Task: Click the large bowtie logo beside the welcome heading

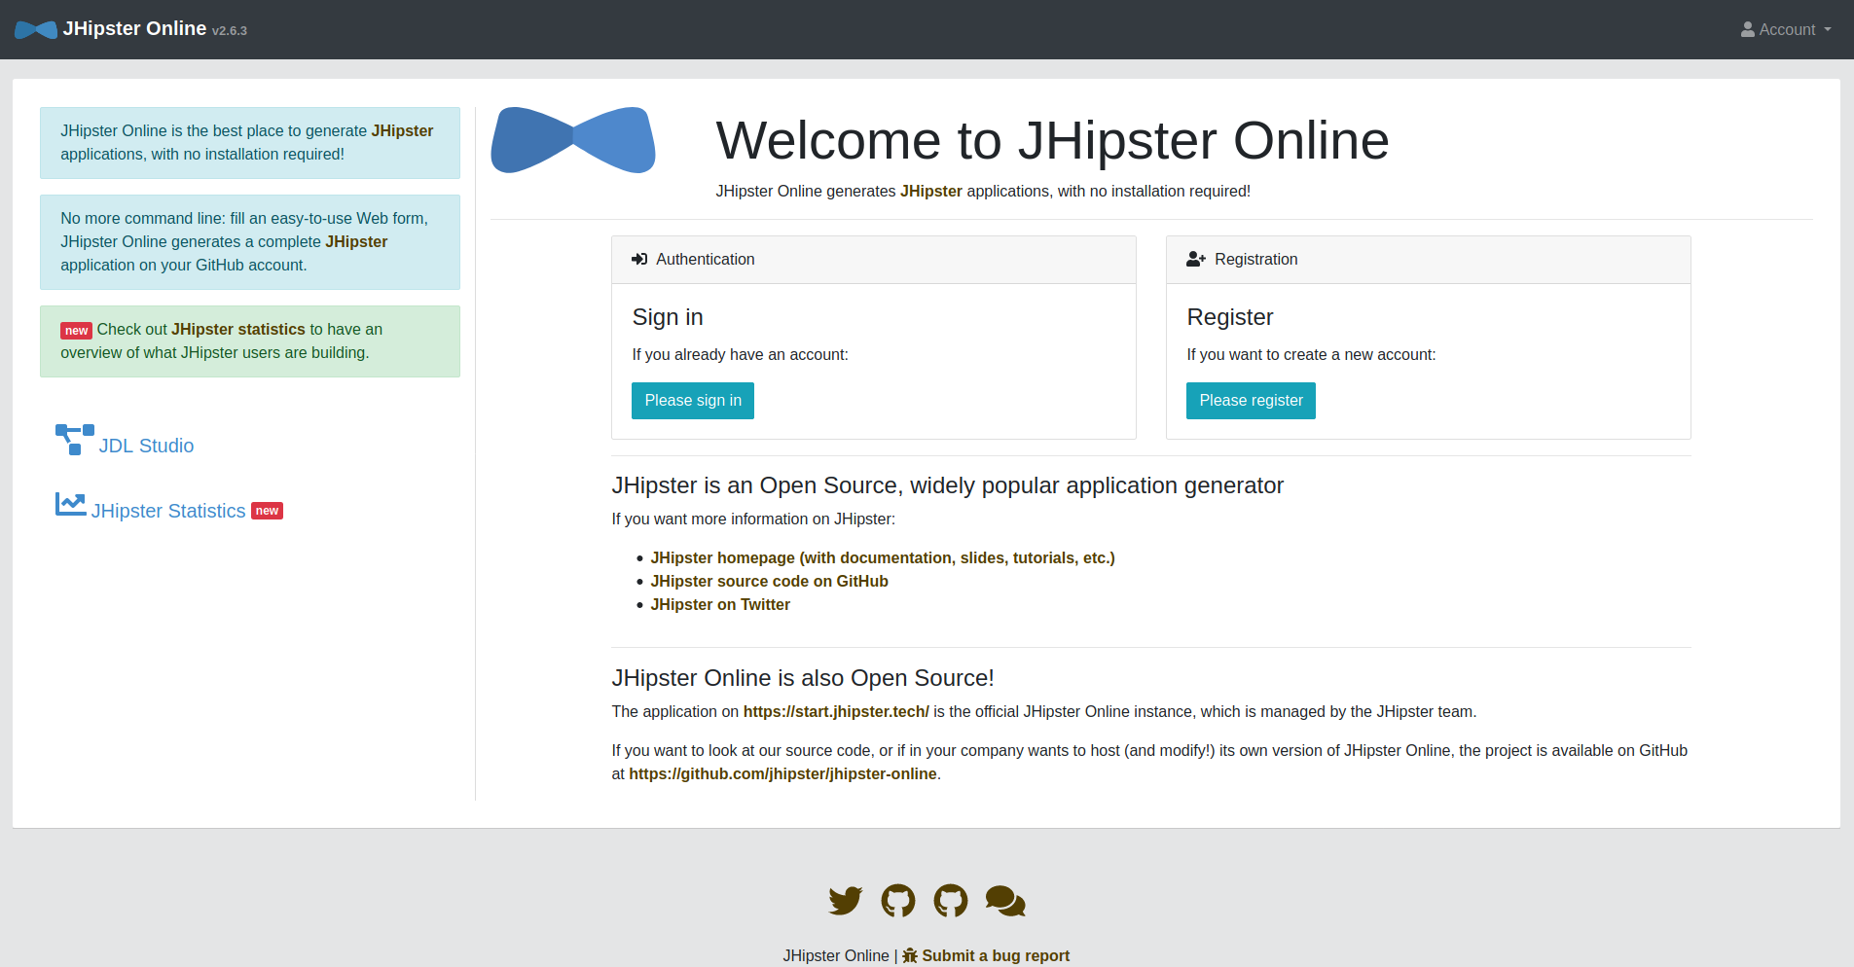Action: click(573, 141)
